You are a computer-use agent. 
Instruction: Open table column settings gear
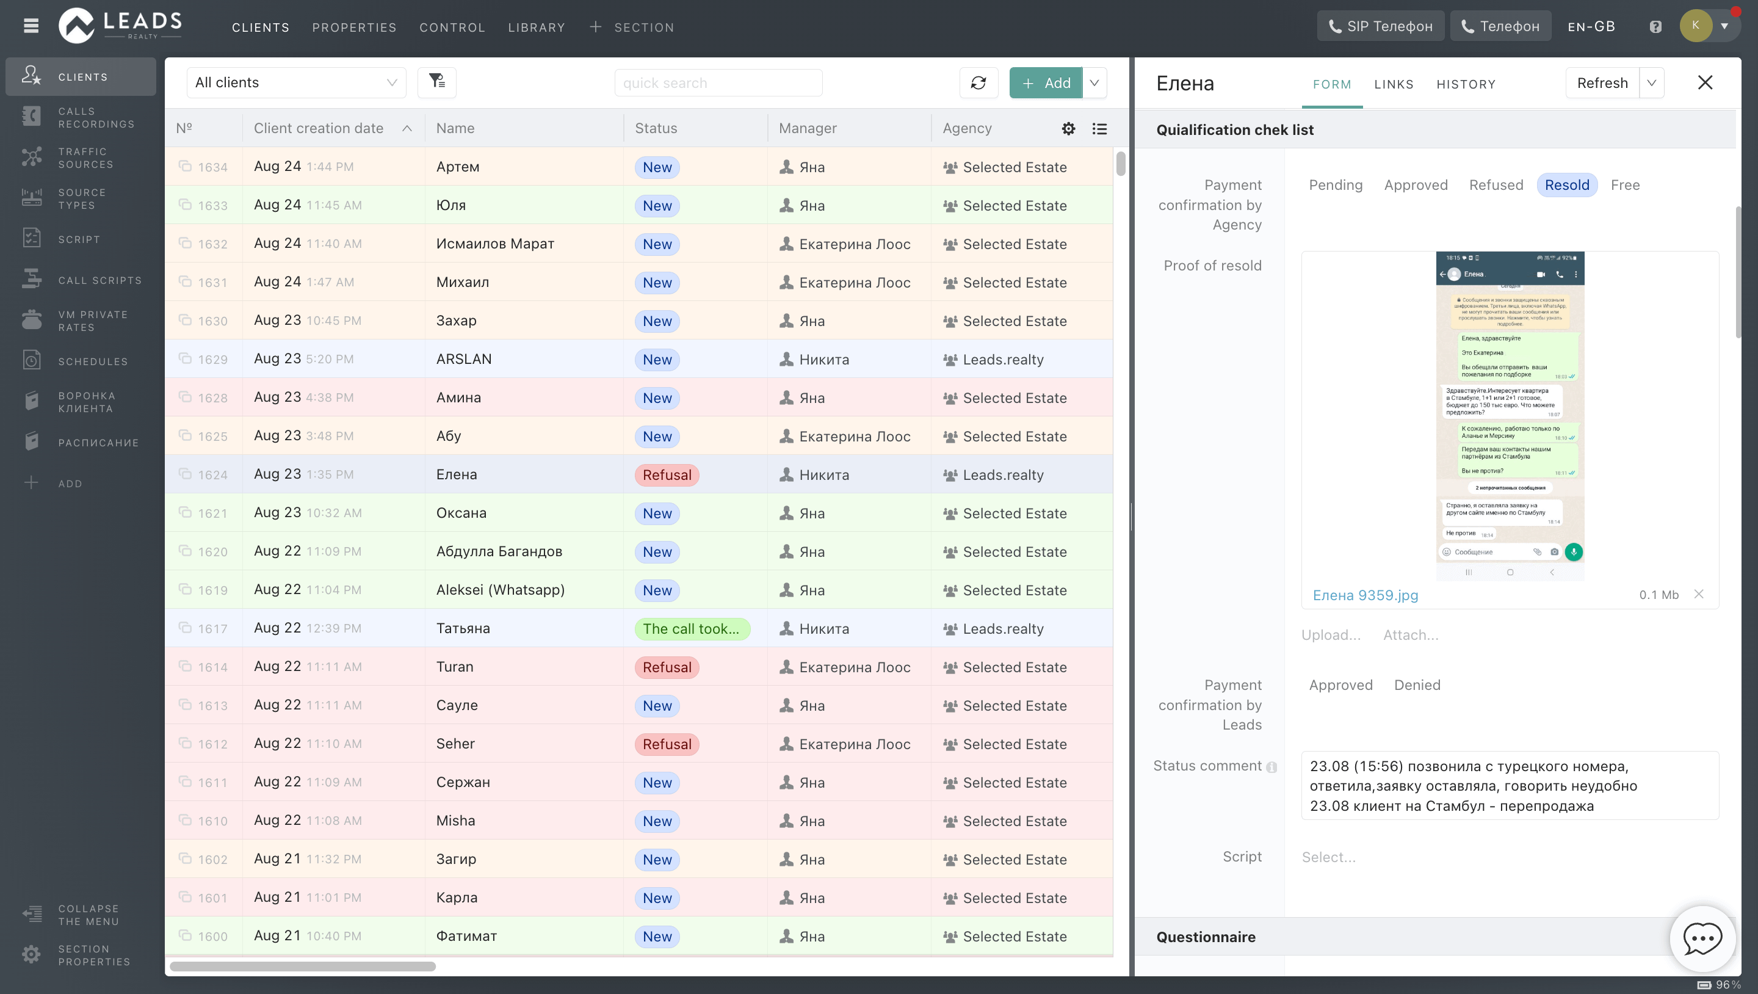pyautogui.click(x=1068, y=128)
